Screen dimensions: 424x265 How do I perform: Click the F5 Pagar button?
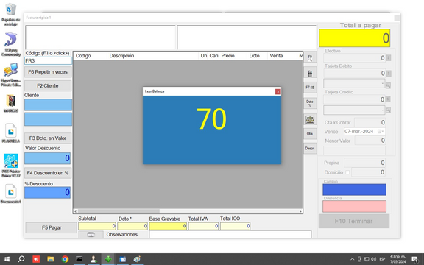coord(51,227)
